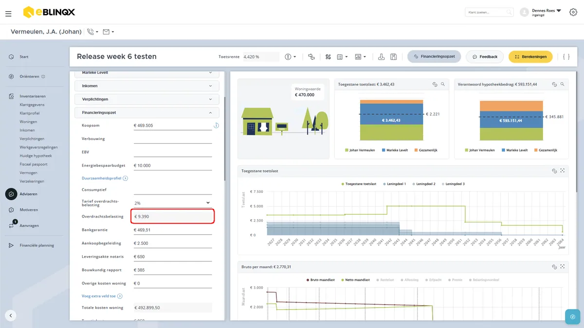Click the search icon in Klant zoeken
The height and width of the screenshot is (328, 584).
pos(509,12)
